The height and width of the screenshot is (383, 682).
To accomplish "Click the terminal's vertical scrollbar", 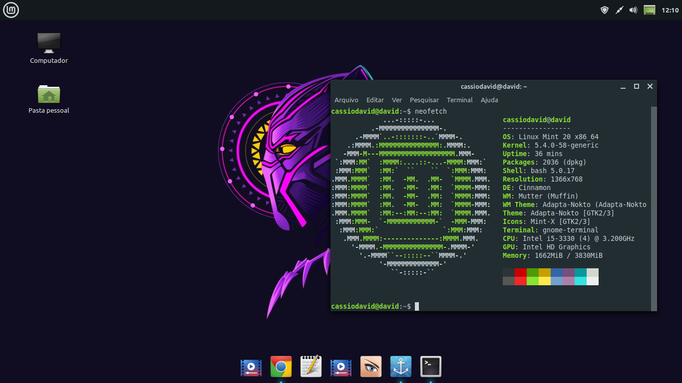I will [654, 208].
